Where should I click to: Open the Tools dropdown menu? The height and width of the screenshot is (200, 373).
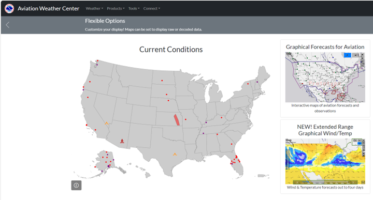click(134, 9)
